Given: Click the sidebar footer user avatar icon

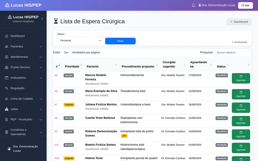Looking at the screenshot, I should coord(9,149).
